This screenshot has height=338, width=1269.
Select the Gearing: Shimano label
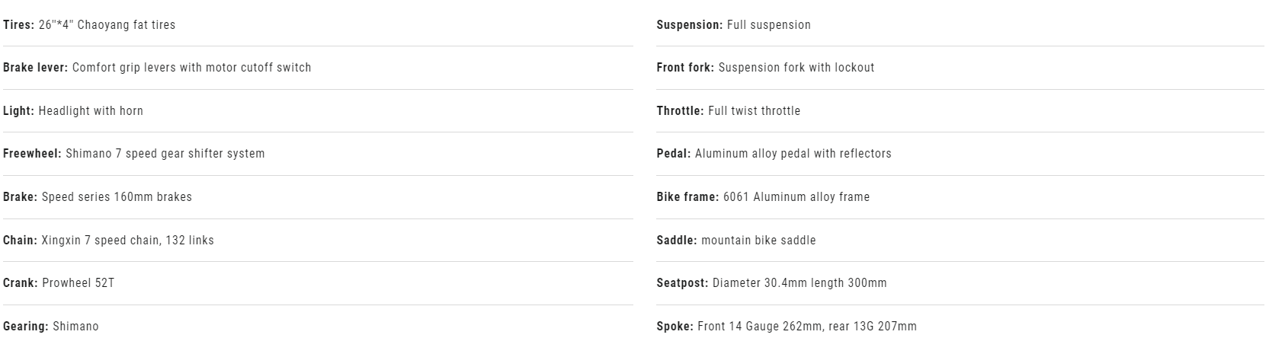click(51, 327)
